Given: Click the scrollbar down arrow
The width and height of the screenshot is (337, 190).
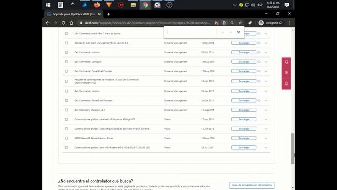Looking at the screenshot, I should coord(293,188).
